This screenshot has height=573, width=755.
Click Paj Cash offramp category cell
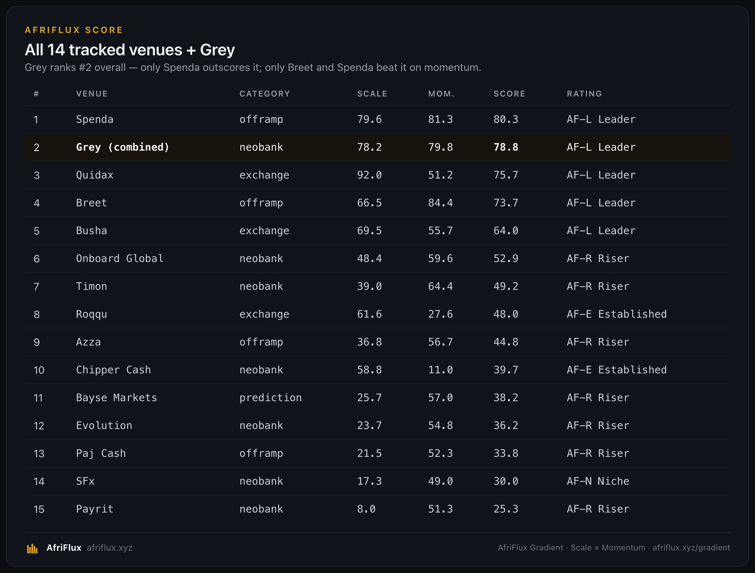click(261, 454)
